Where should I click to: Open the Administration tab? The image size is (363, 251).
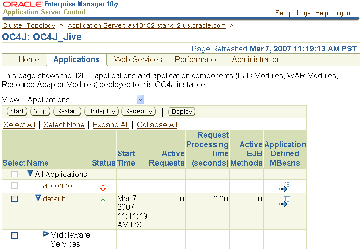pos(256,59)
